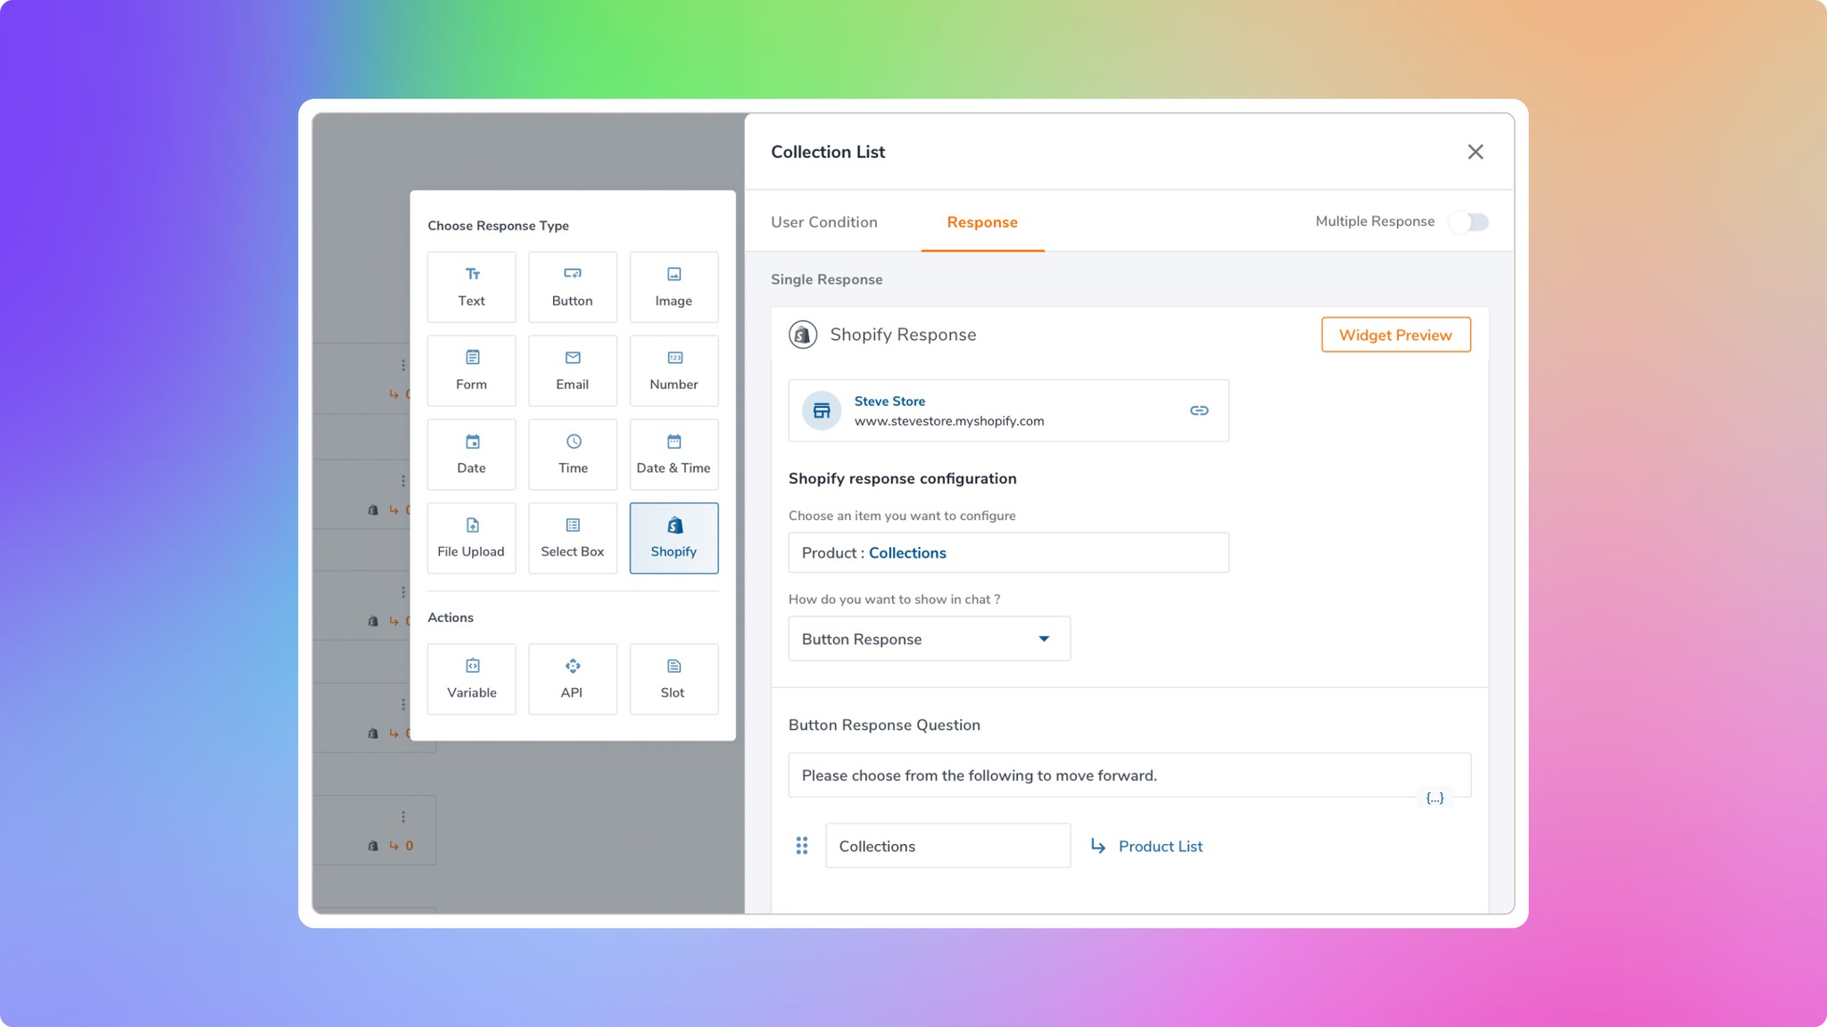Click the Collections button label field

(947, 846)
